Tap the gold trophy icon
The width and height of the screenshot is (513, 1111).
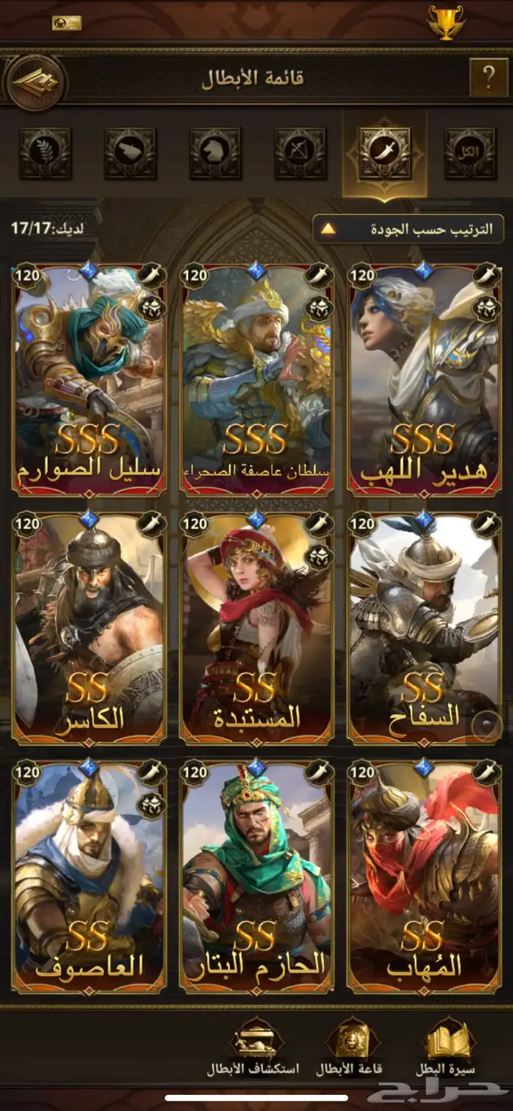coord(446,22)
